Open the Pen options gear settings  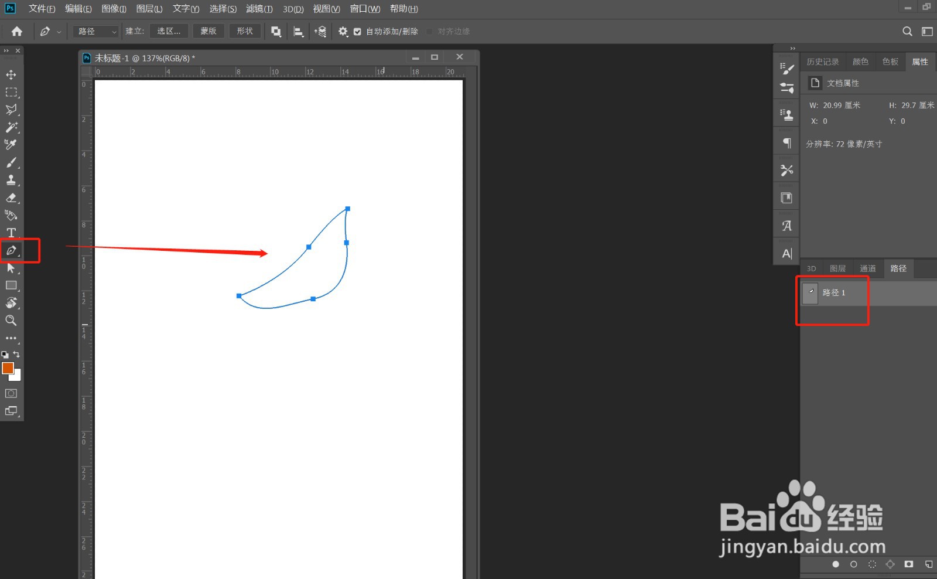[343, 31]
